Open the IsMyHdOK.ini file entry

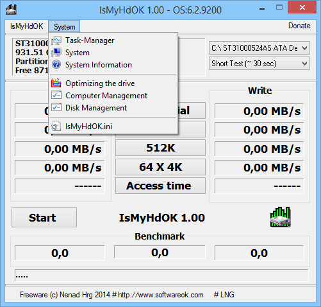pyautogui.click(x=113, y=127)
